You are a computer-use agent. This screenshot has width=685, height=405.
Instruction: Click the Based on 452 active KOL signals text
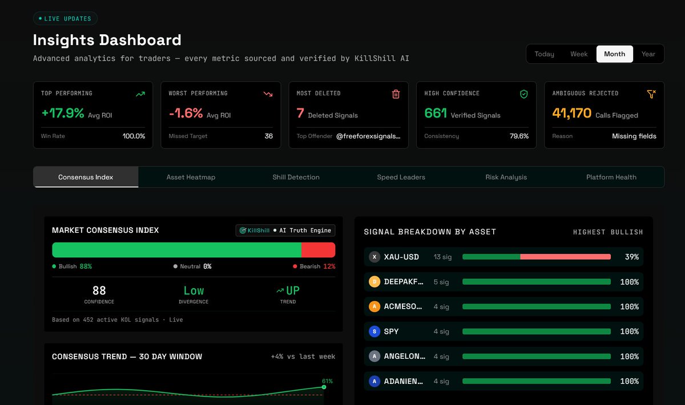(118, 320)
